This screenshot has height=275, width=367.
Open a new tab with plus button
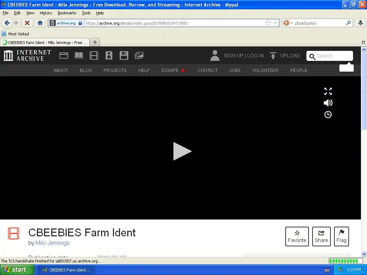click(95, 42)
